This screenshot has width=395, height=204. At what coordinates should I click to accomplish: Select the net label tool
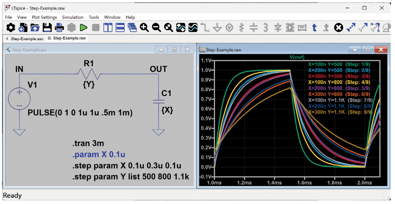pyautogui.click(x=302, y=27)
